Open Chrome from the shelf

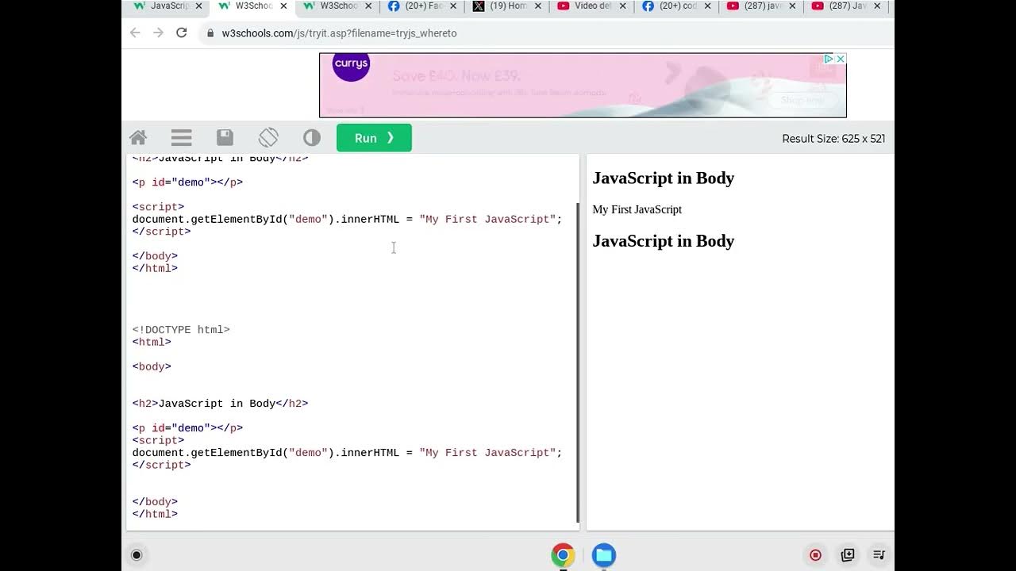[x=563, y=555]
